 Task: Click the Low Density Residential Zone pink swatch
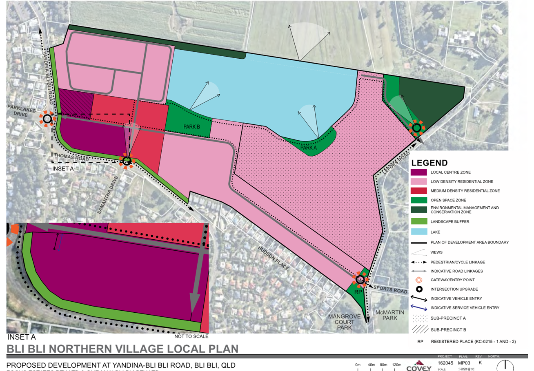tap(418, 181)
